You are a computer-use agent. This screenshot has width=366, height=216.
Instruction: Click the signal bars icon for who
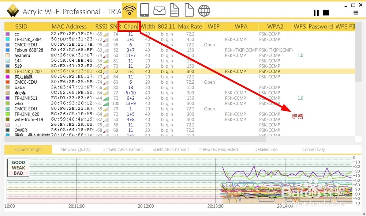coord(106,104)
